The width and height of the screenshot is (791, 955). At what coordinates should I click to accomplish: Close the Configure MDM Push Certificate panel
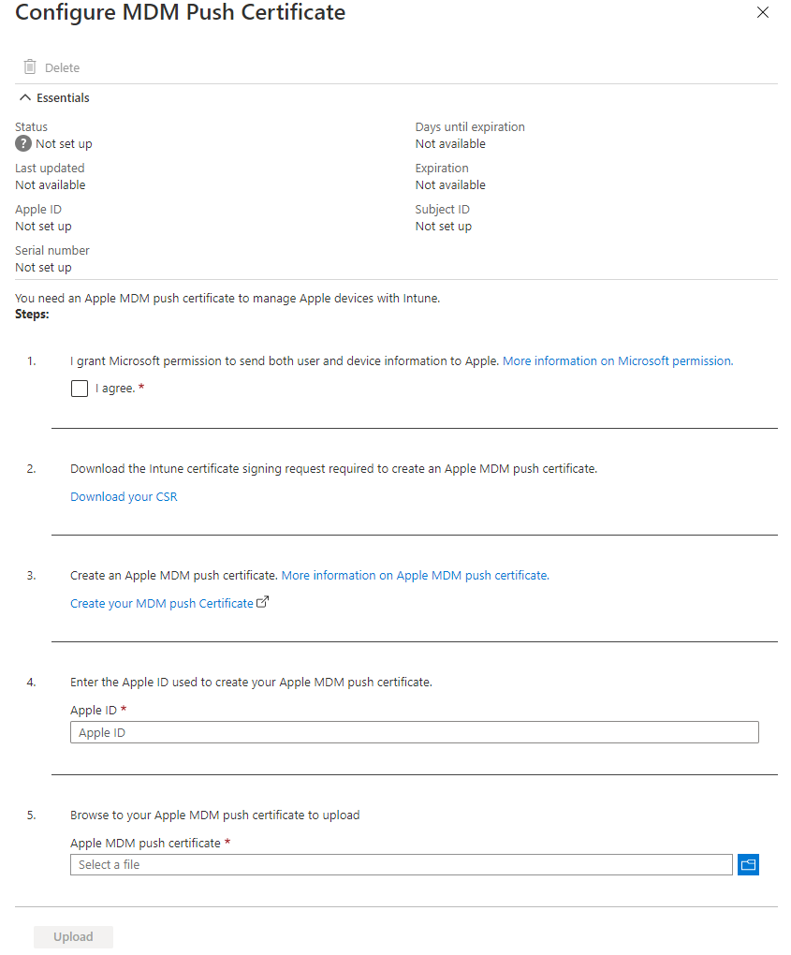click(x=762, y=12)
